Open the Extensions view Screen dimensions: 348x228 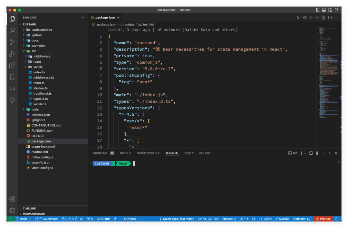[x=12, y=66]
